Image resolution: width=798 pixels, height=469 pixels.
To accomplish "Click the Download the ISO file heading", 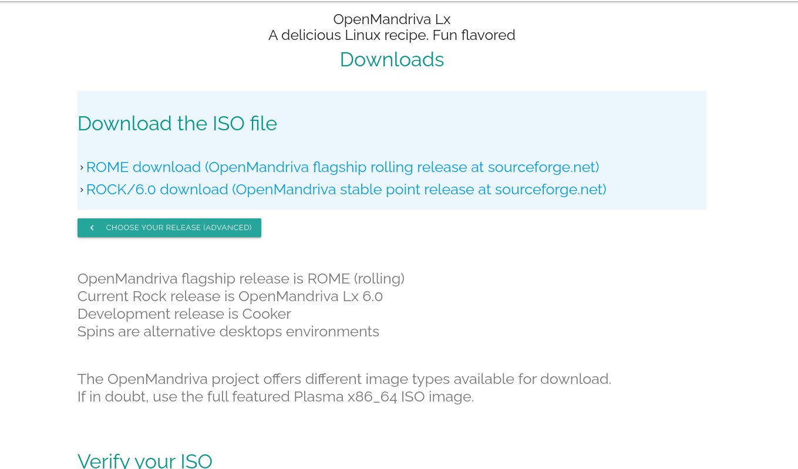I will click(x=177, y=124).
